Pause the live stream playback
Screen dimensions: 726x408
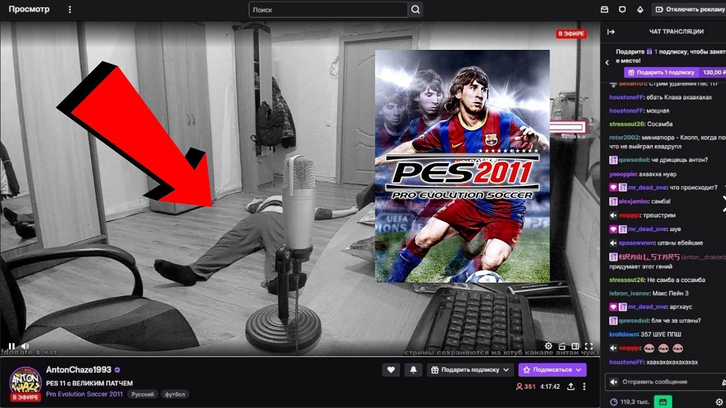pos(11,346)
